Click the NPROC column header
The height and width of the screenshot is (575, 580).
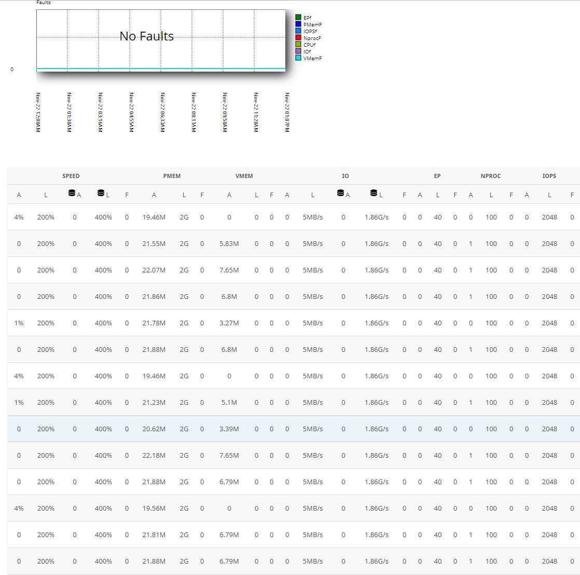coord(490,176)
